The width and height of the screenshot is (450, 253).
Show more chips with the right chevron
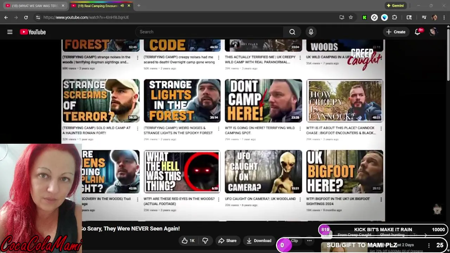[x=425, y=235]
